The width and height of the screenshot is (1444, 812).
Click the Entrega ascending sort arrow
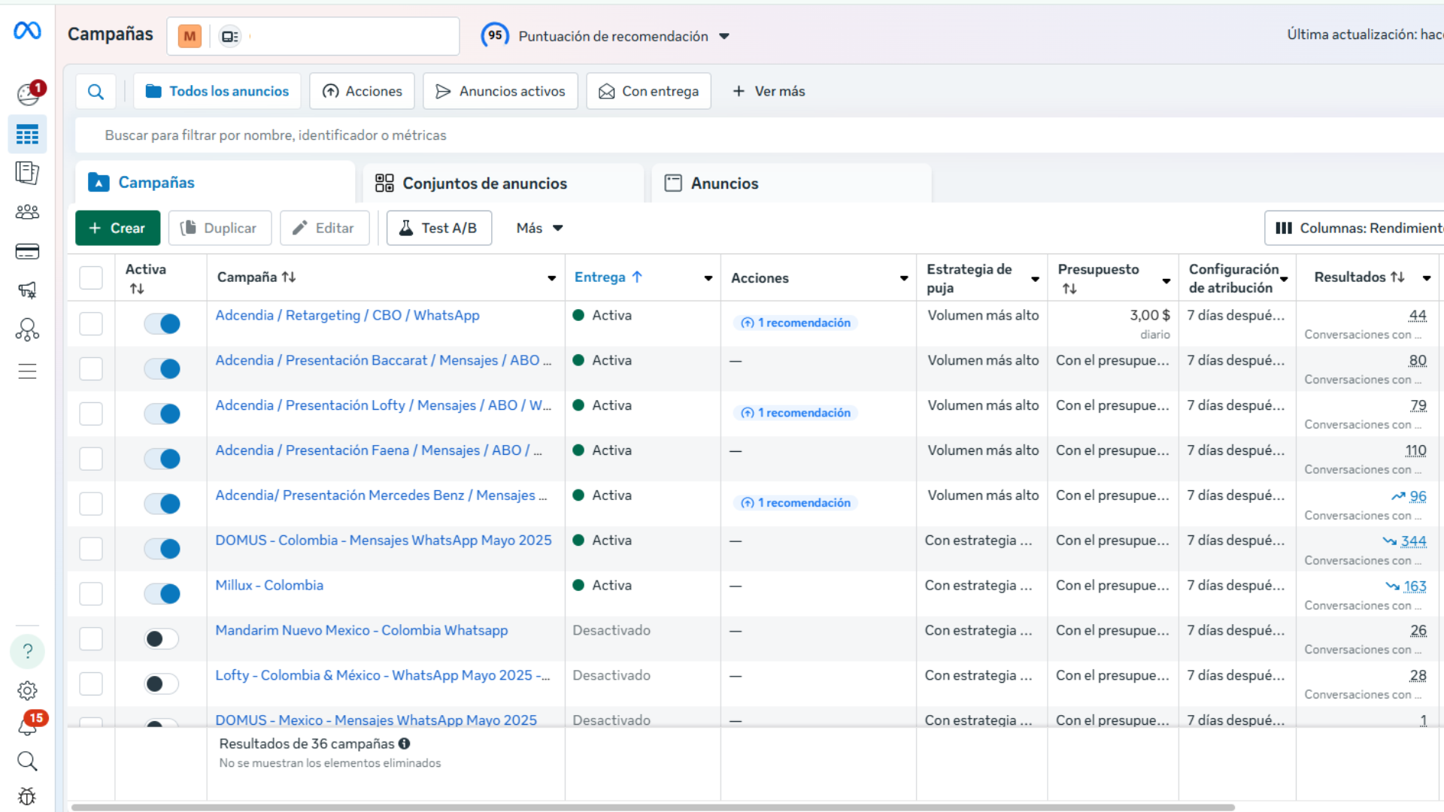(637, 277)
